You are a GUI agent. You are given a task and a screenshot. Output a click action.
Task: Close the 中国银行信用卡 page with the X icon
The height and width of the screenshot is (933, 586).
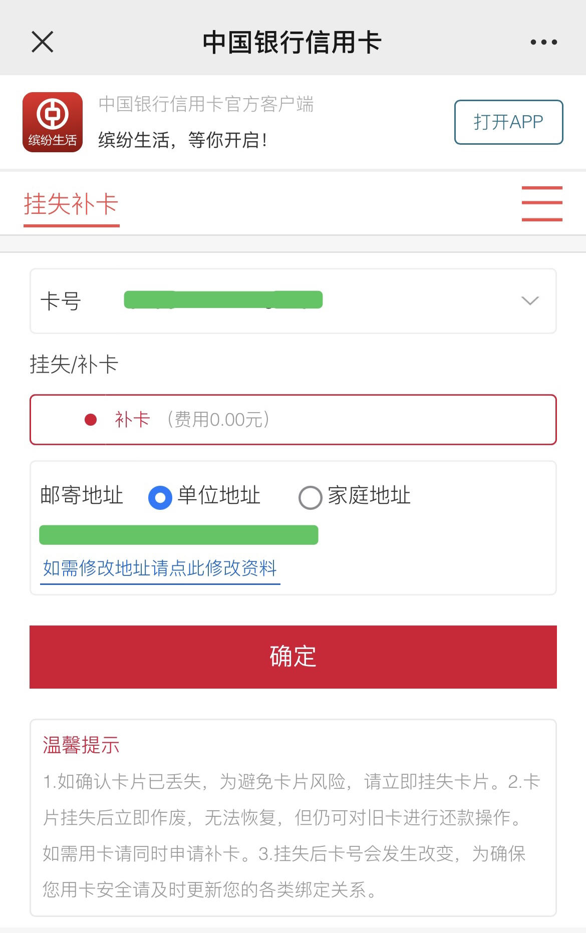tap(43, 42)
